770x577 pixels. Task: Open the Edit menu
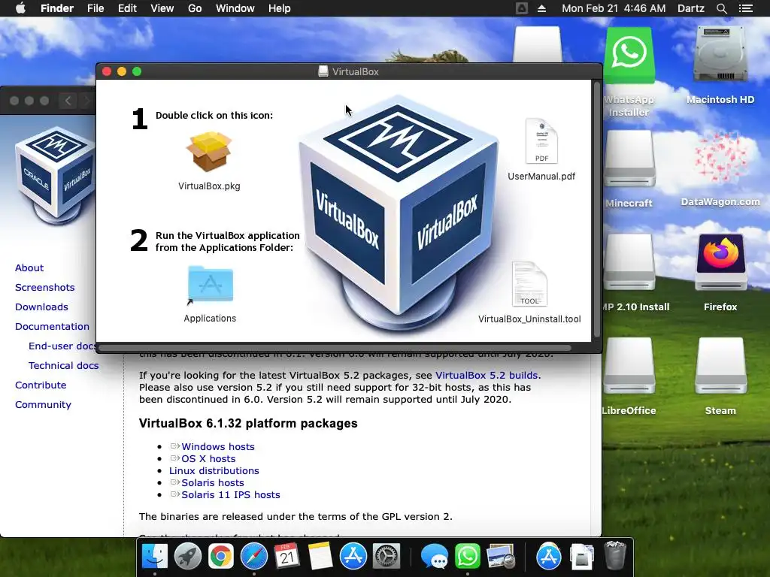point(127,8)
